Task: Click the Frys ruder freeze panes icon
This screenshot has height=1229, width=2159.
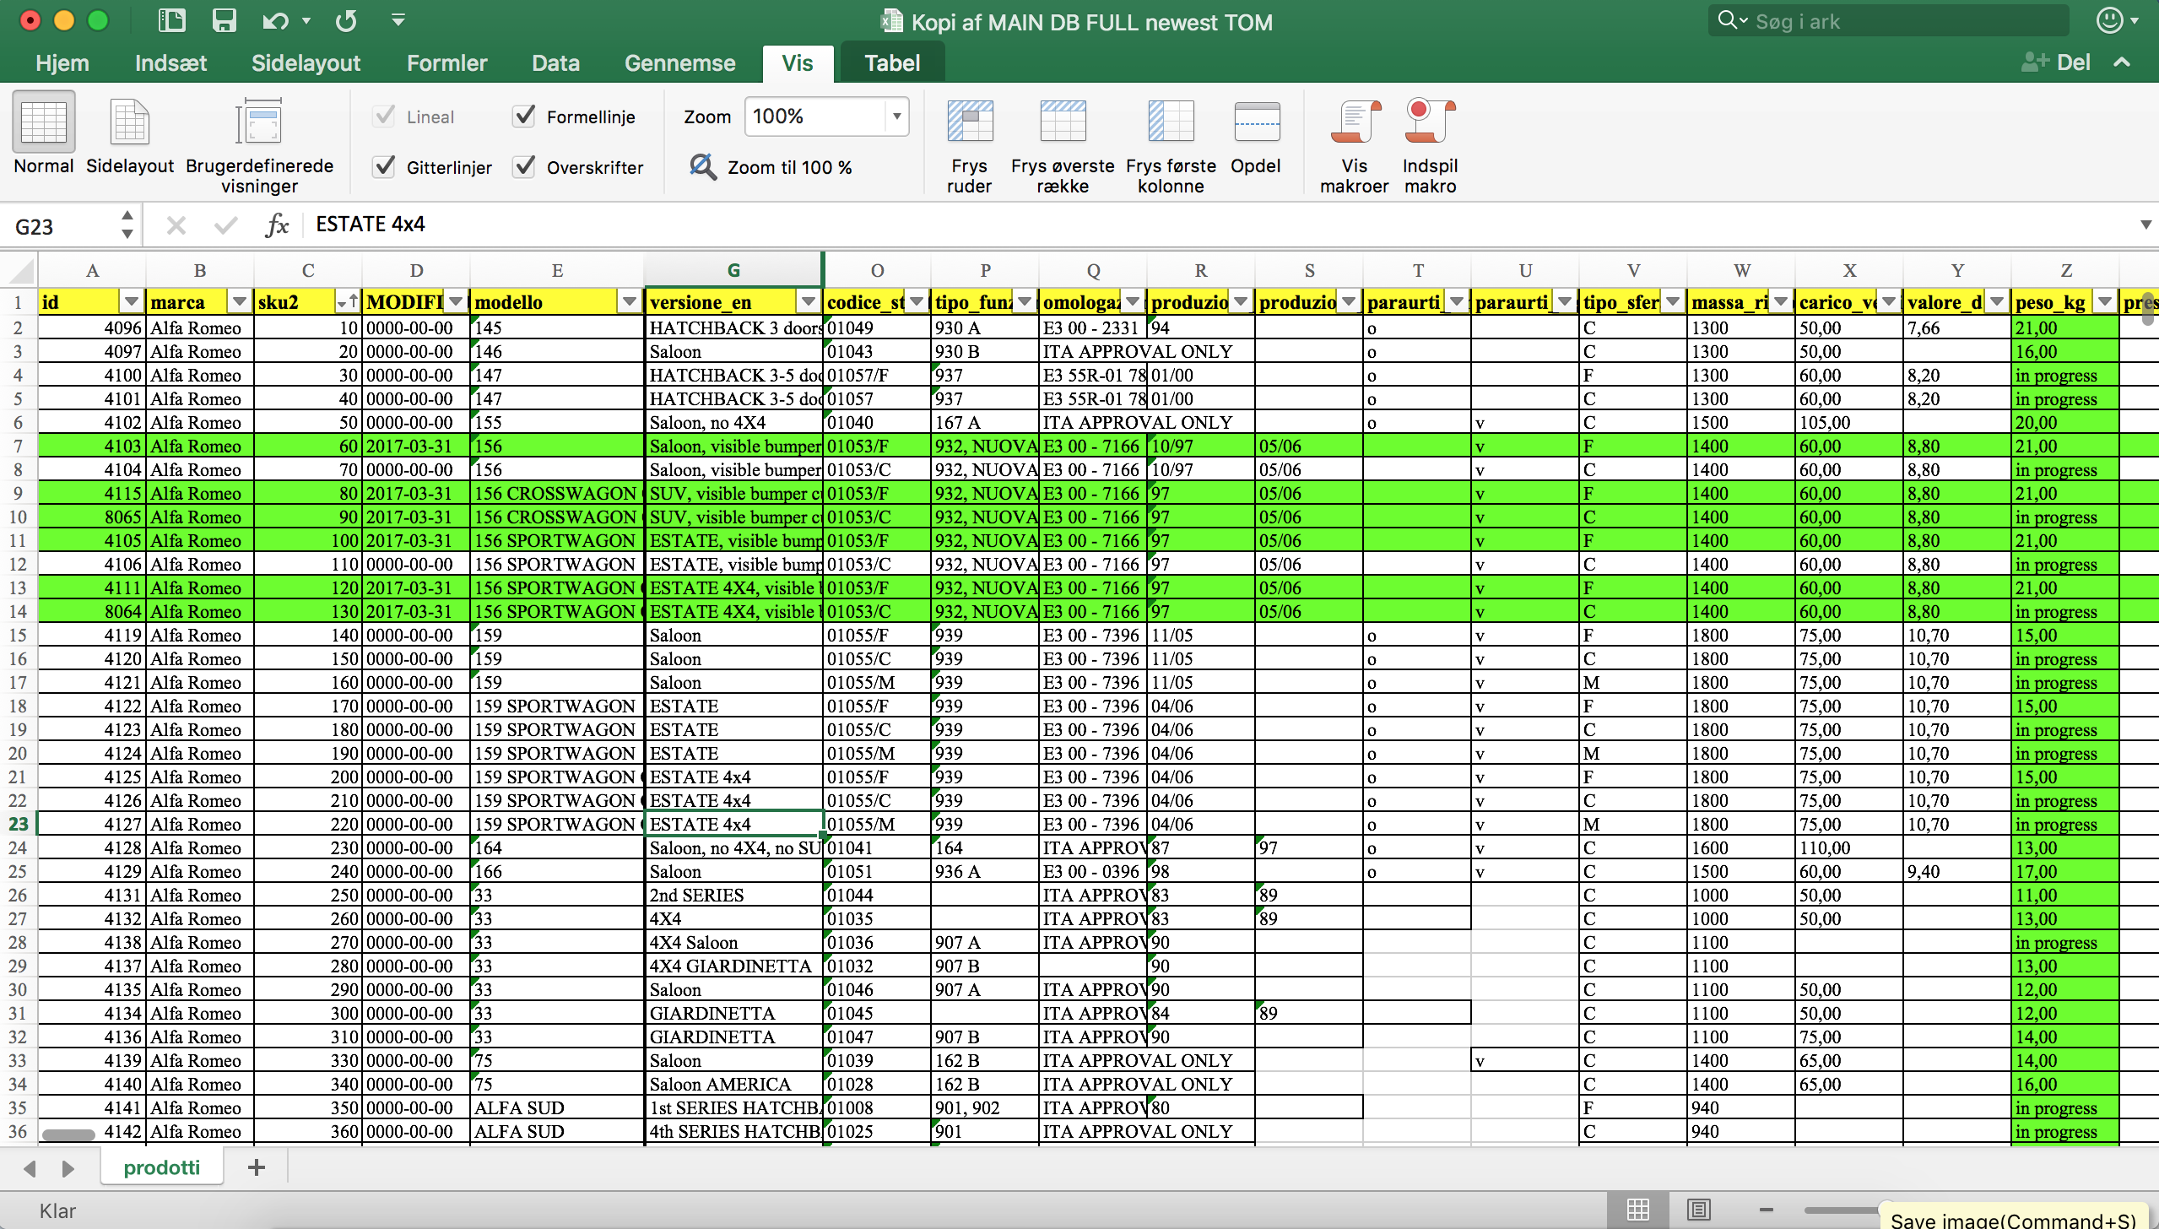Action: click(x=969, y=122)
